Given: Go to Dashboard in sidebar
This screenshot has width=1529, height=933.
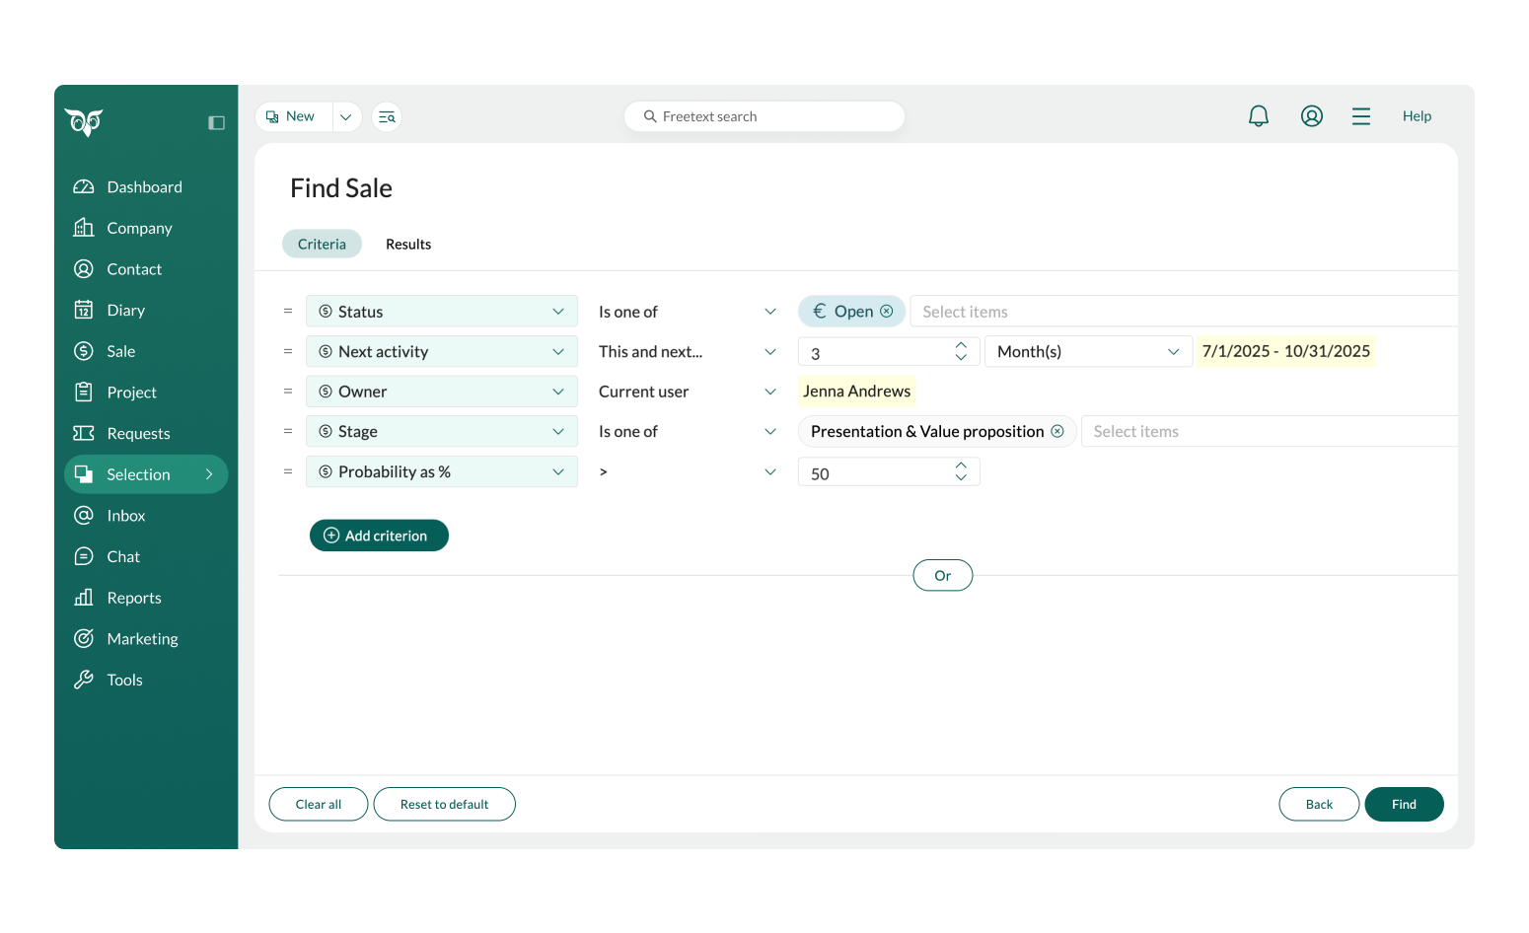Looking at the screenshot, I should 144,187.
